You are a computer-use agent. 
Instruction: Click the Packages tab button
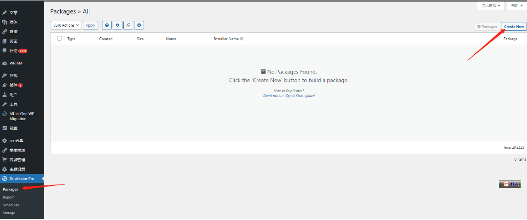click(487, 27)
